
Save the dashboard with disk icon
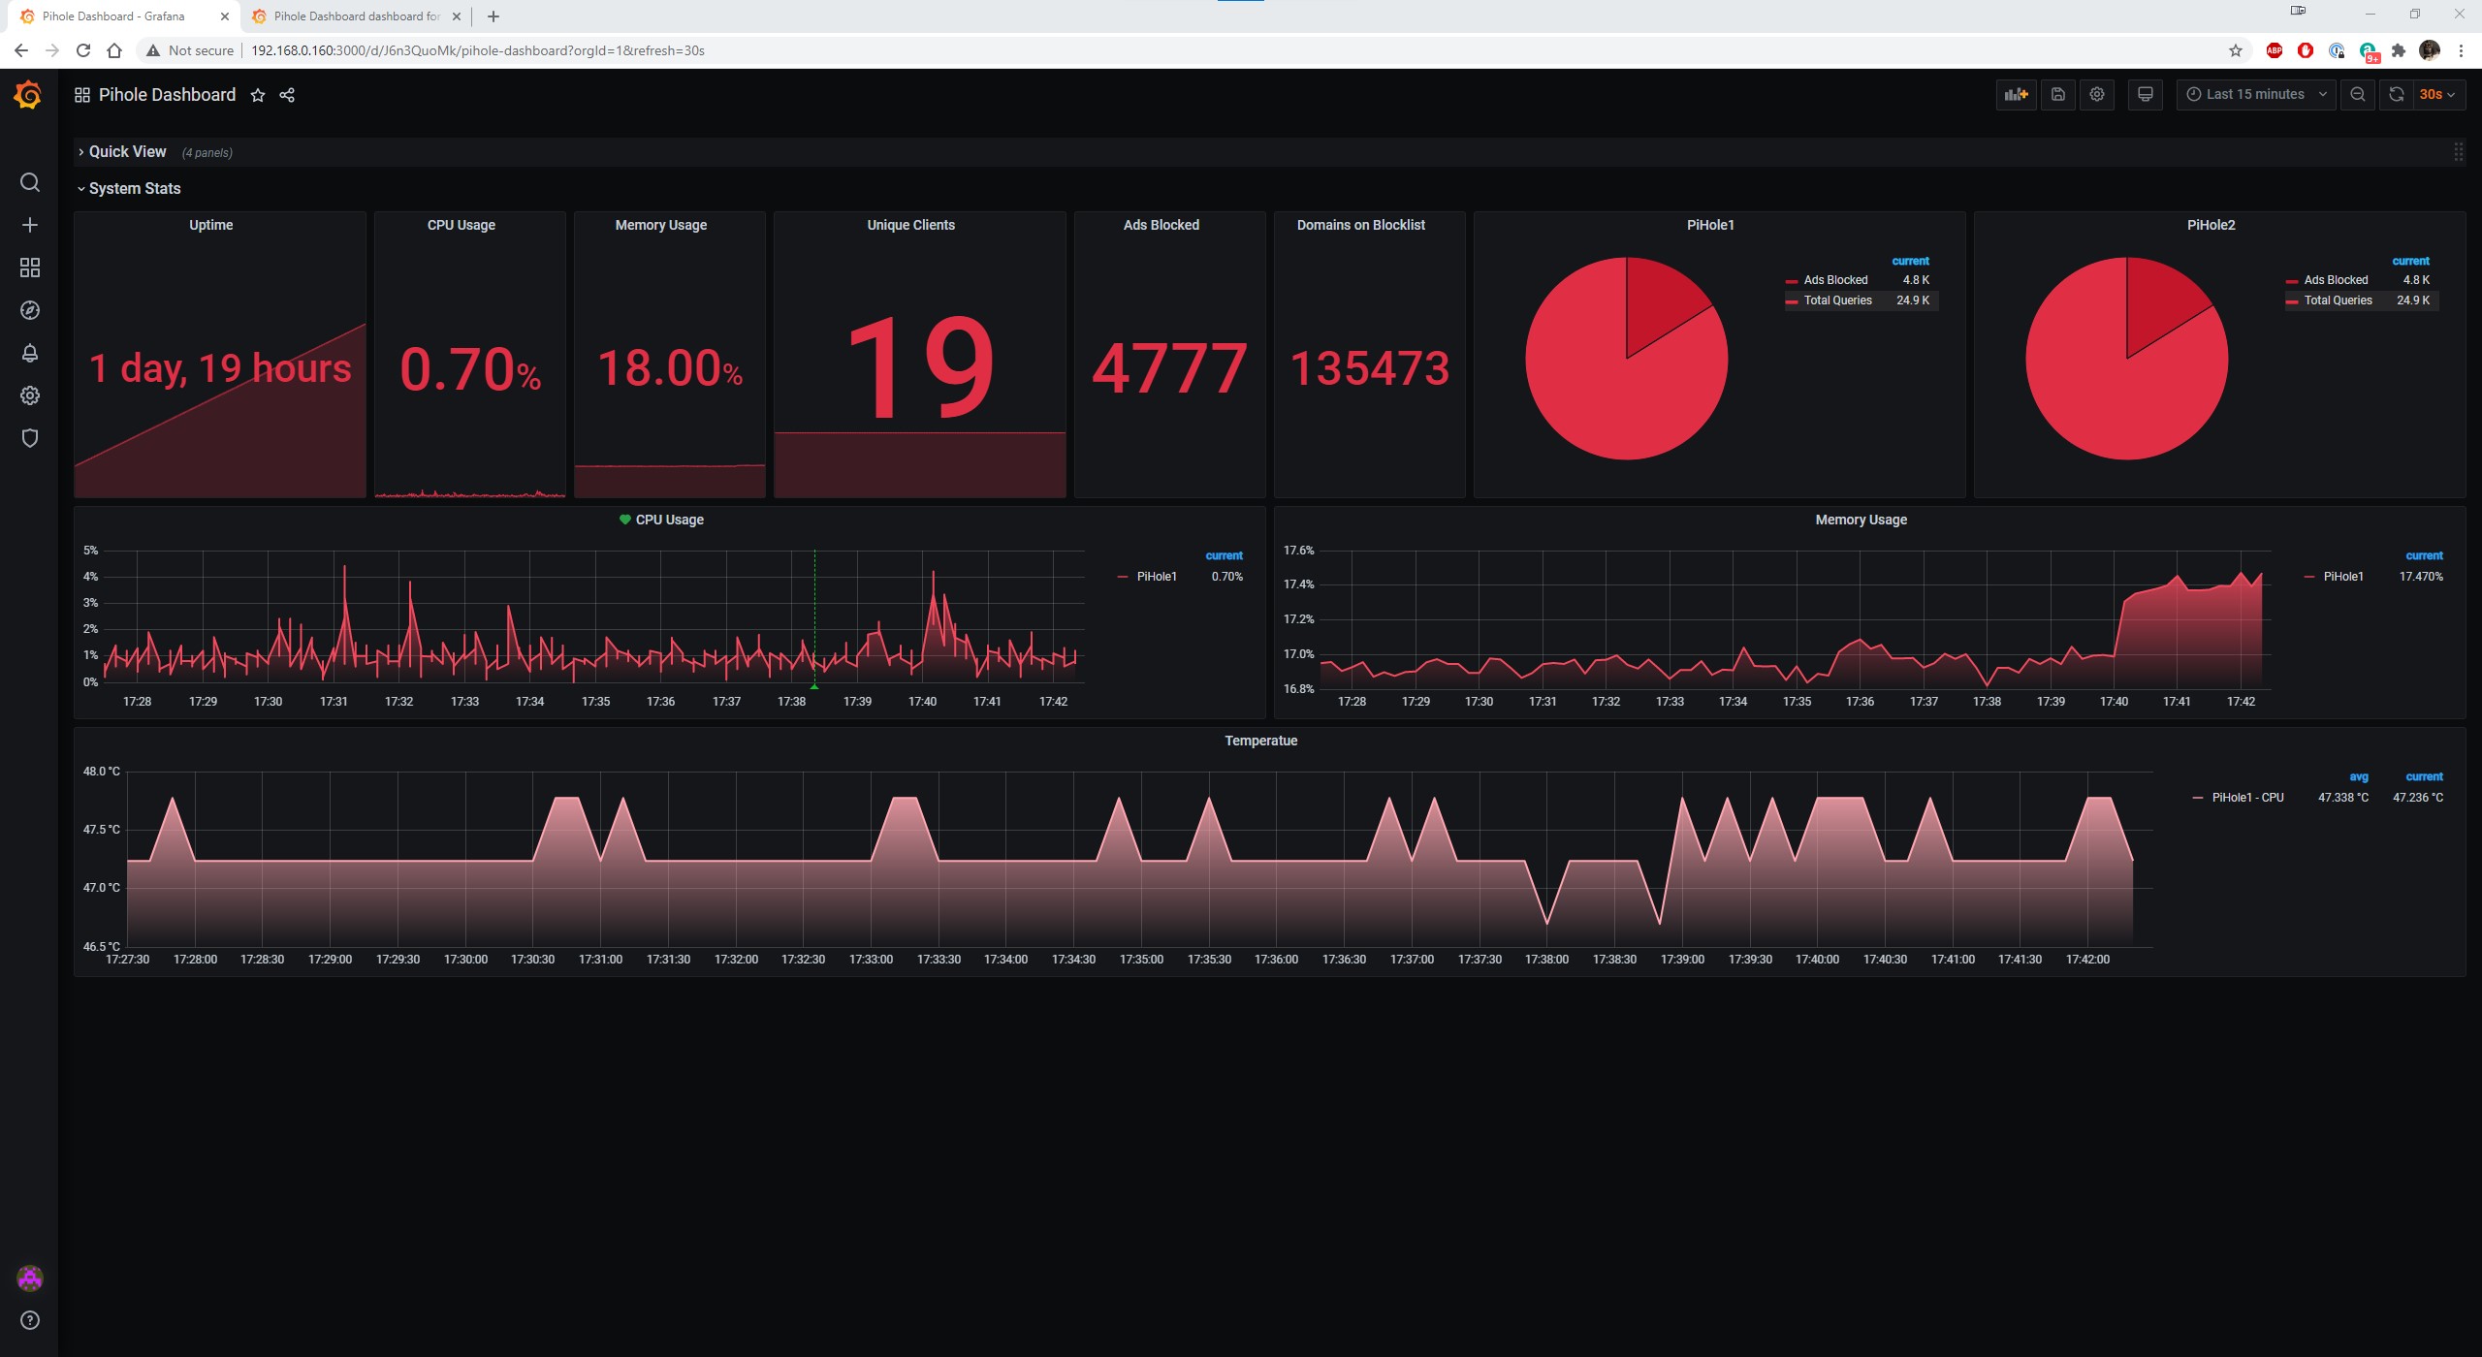(2057, 94)
